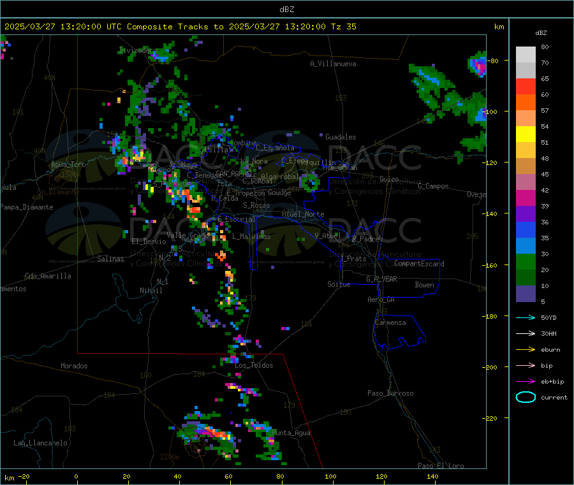
Task: Click the storm cell in top-right corner
Action: [x=478, y=64]
